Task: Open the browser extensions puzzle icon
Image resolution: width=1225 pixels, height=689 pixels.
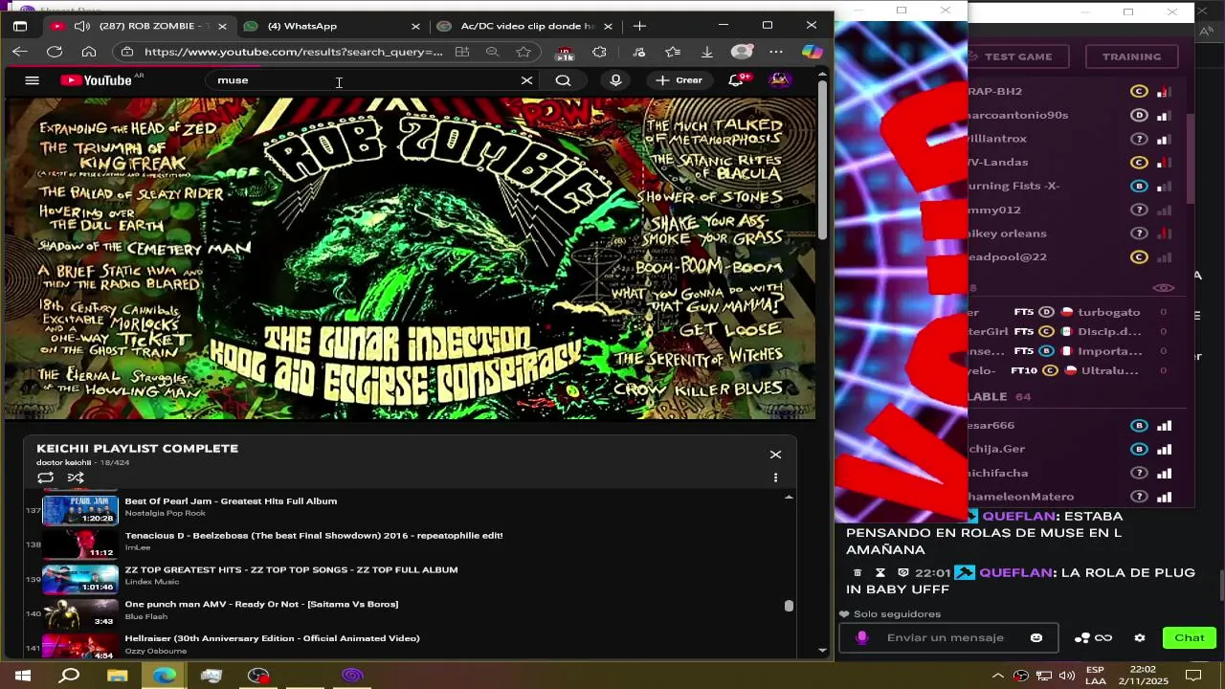Action: point(599,52)
